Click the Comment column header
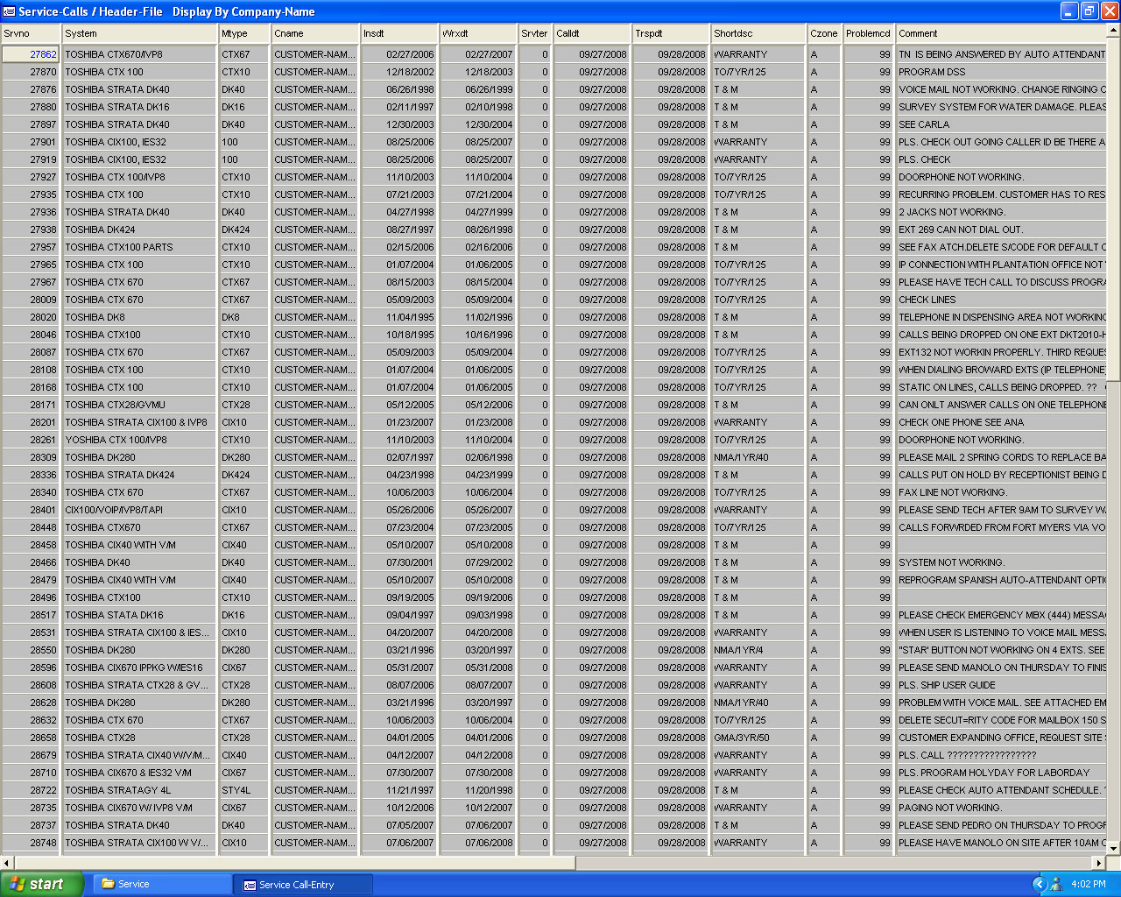Viewport: 1121px width, 897px height. click(x=1001, y=33)
